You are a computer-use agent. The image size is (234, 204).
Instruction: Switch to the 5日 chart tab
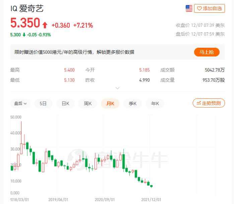click(x=43, y=104)
